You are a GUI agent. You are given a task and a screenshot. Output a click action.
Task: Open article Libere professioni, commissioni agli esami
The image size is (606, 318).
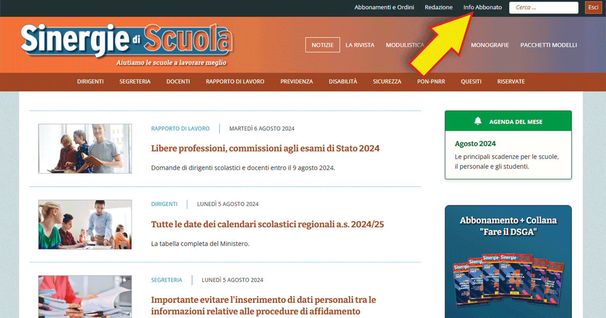[265, 148]
